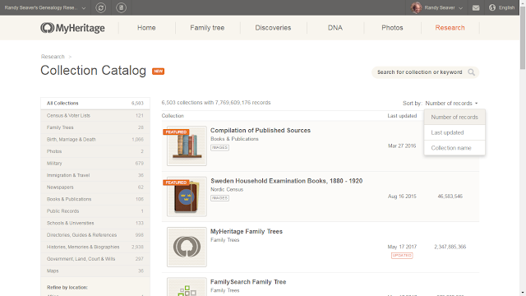Viewport: 526px width, 296px height.
Task: Filter by Newspapers category
Action: point(95,187)
